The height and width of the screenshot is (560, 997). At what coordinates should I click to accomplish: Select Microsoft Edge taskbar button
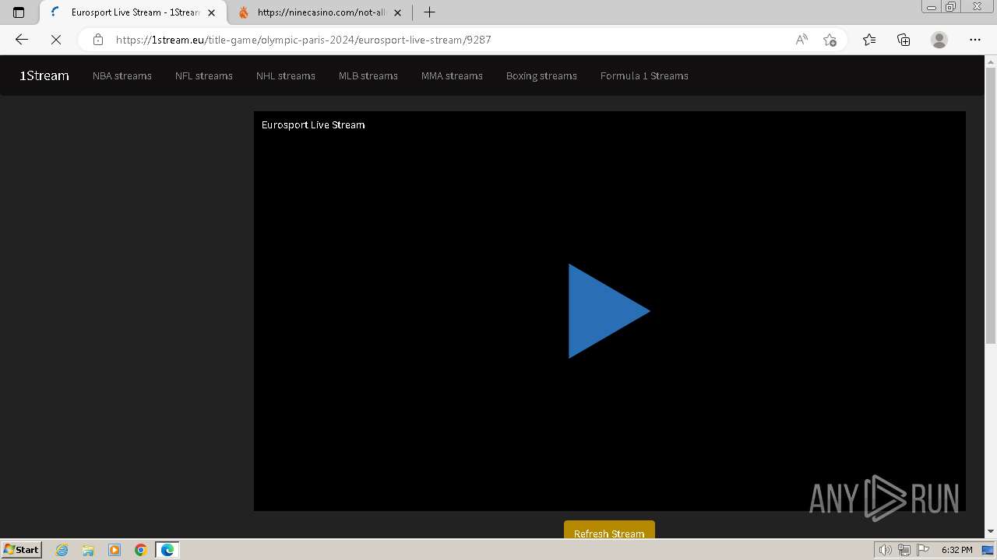click(x=167, y=550)
